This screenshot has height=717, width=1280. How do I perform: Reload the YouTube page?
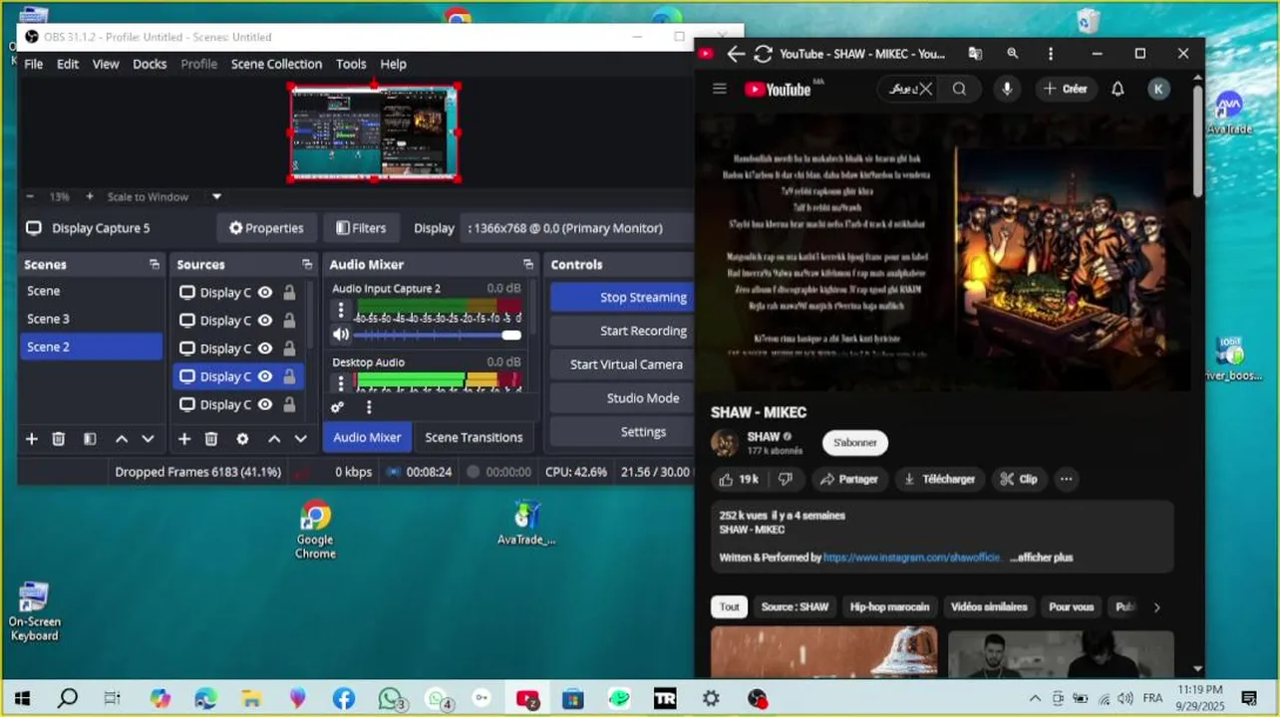click(x=764, y=54)
